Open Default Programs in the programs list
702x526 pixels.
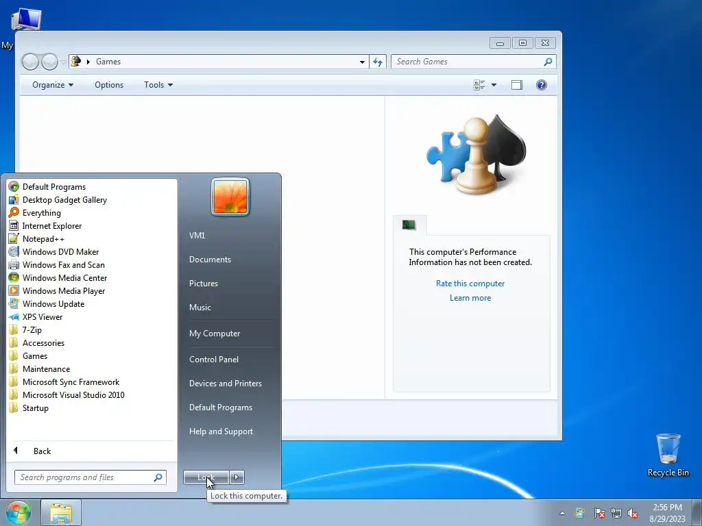click(x=53, y=187)
